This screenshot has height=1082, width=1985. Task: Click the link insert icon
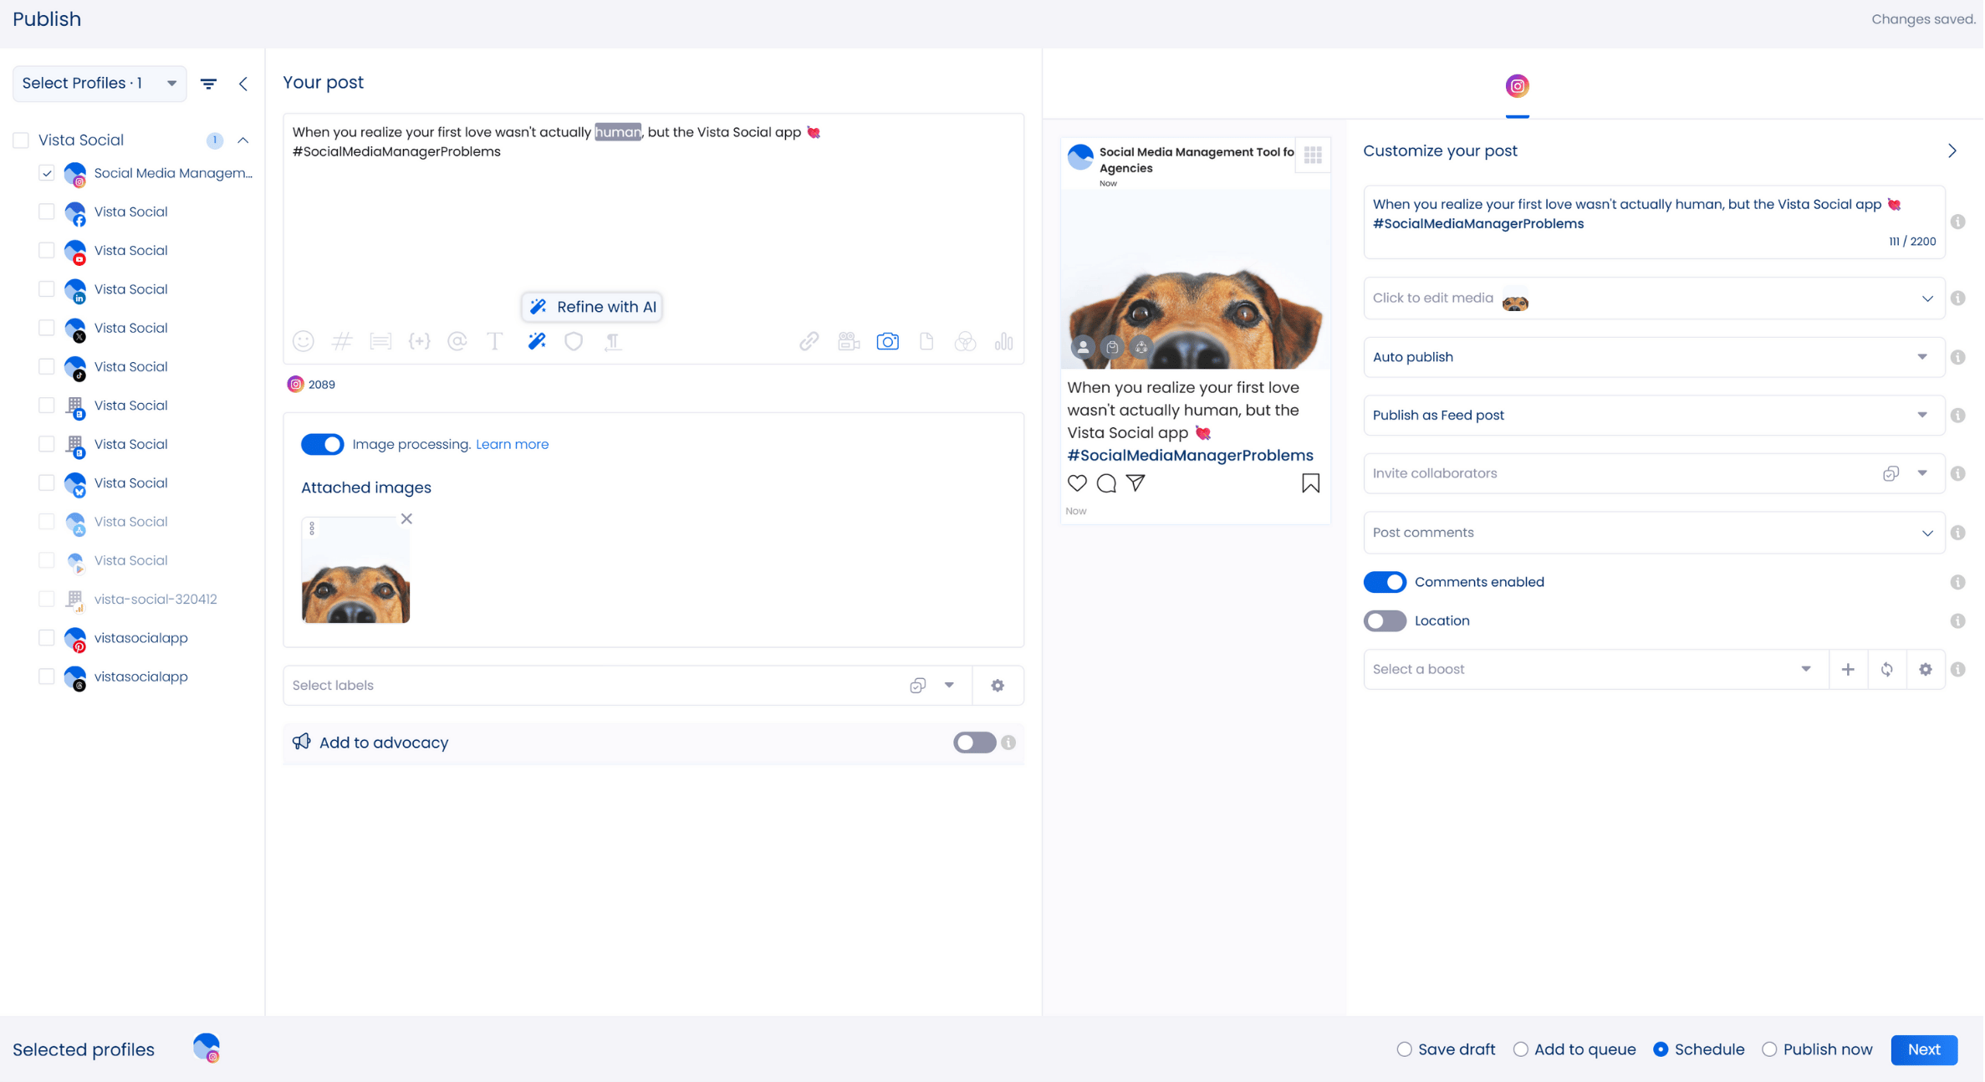tap(809, 341)
